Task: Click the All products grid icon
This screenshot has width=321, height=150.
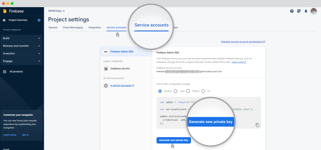Action: (5, 72)
